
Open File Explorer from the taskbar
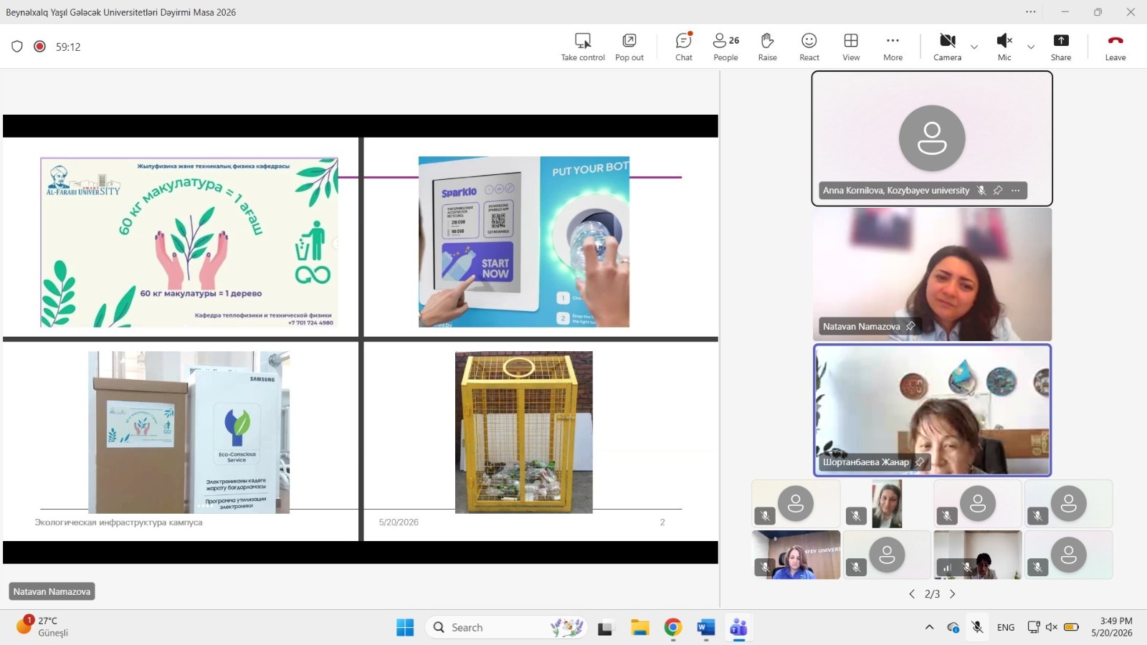pyautogui.click(x=639, y=628)
